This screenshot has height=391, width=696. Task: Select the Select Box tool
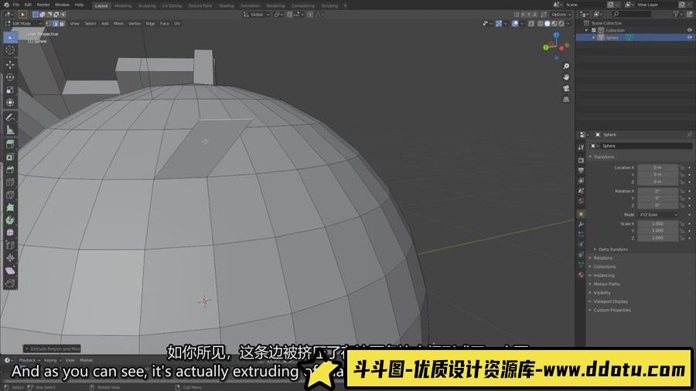coord(10,38)
